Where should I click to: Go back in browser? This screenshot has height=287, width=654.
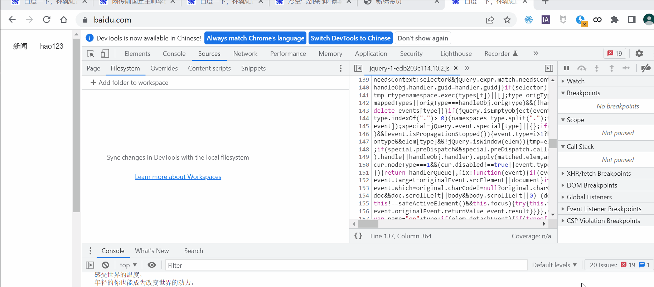(12, 20)
